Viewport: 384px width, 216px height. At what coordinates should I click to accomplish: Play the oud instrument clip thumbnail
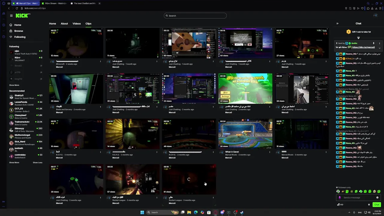coord(189,43)
